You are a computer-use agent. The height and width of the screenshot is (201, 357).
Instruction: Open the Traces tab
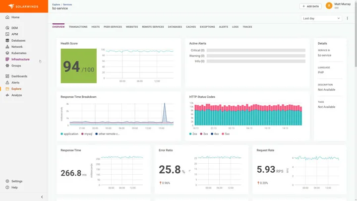(247, 27)
